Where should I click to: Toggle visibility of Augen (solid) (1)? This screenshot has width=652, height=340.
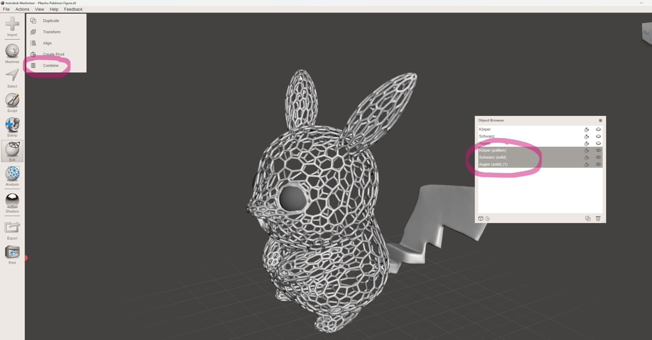click(598, 164)
